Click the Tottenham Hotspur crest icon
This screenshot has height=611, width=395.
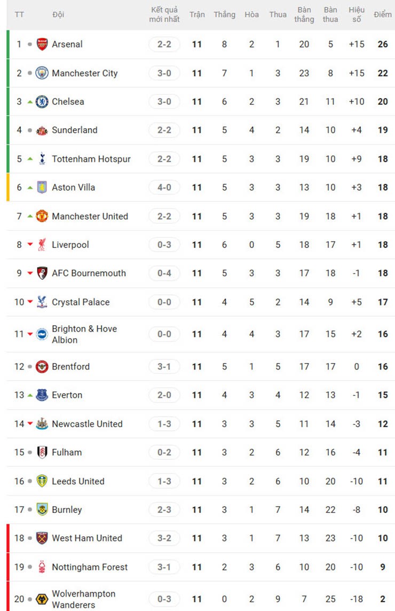[x=42, y=159]
